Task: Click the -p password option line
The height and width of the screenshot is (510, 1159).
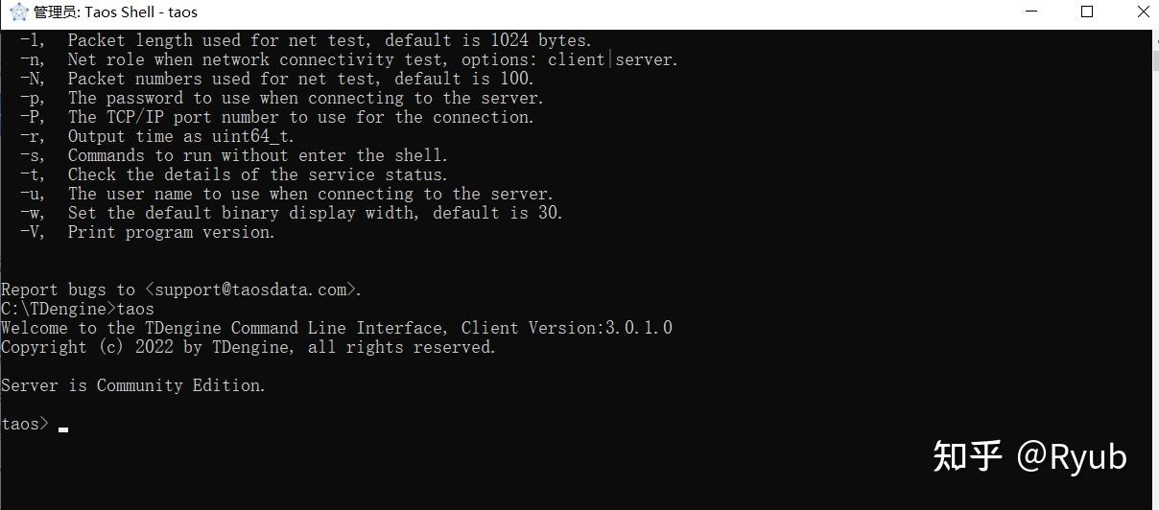Action: [305, 98]
